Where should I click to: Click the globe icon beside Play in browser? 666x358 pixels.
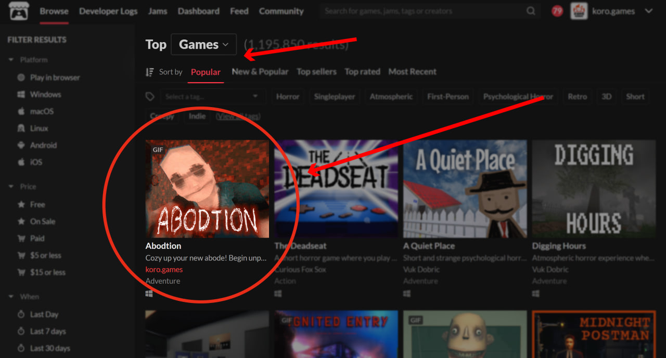[21, 77]
